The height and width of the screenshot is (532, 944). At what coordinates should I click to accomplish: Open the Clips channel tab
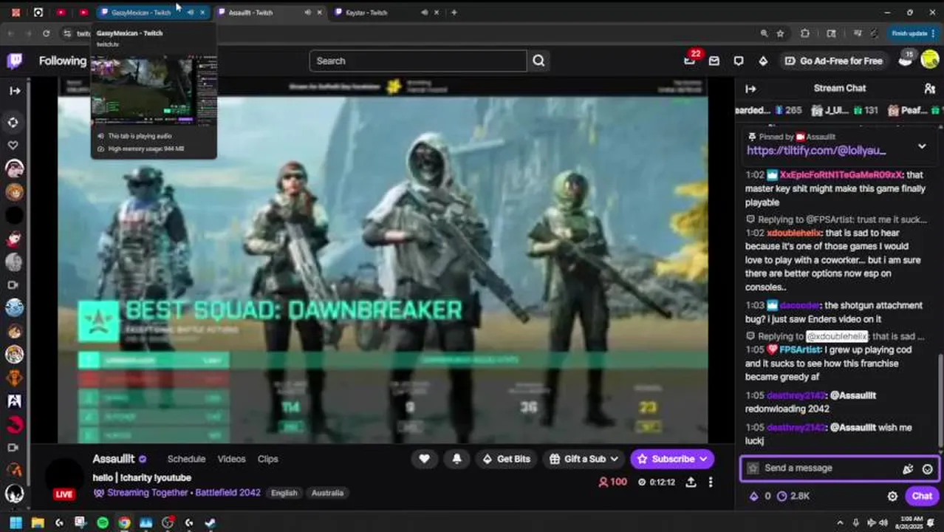[x=267, y=459]
